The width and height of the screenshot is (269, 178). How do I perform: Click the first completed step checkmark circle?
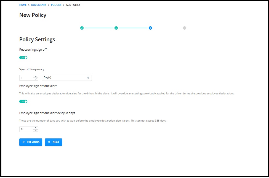(82, 28)
